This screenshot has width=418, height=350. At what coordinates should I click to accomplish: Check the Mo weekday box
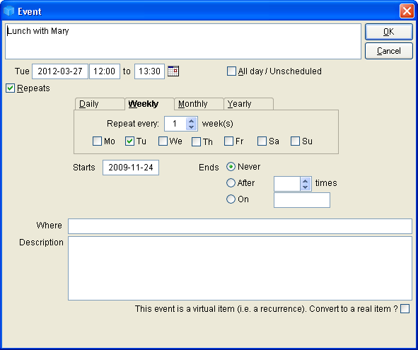pos(97,141)
